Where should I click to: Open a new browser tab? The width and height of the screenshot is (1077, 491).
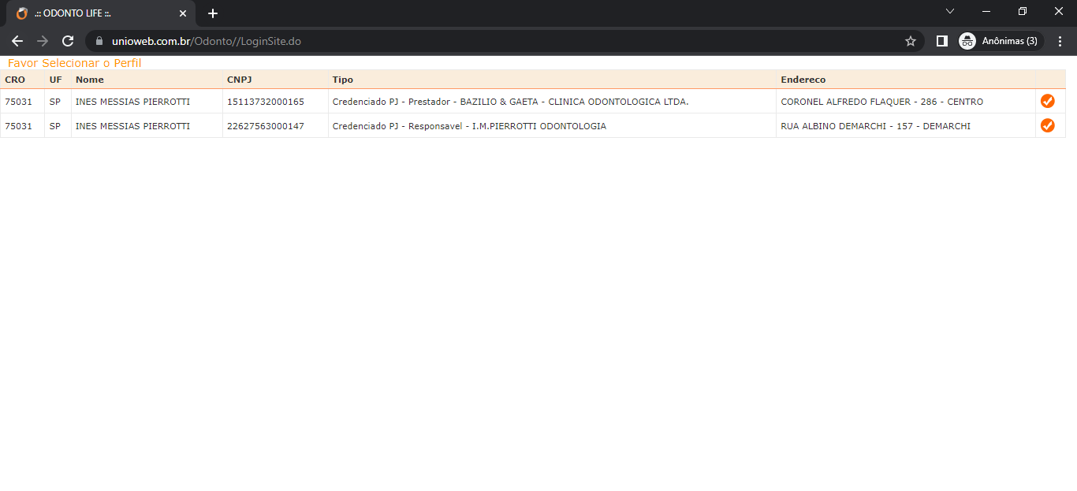[213, 13]
